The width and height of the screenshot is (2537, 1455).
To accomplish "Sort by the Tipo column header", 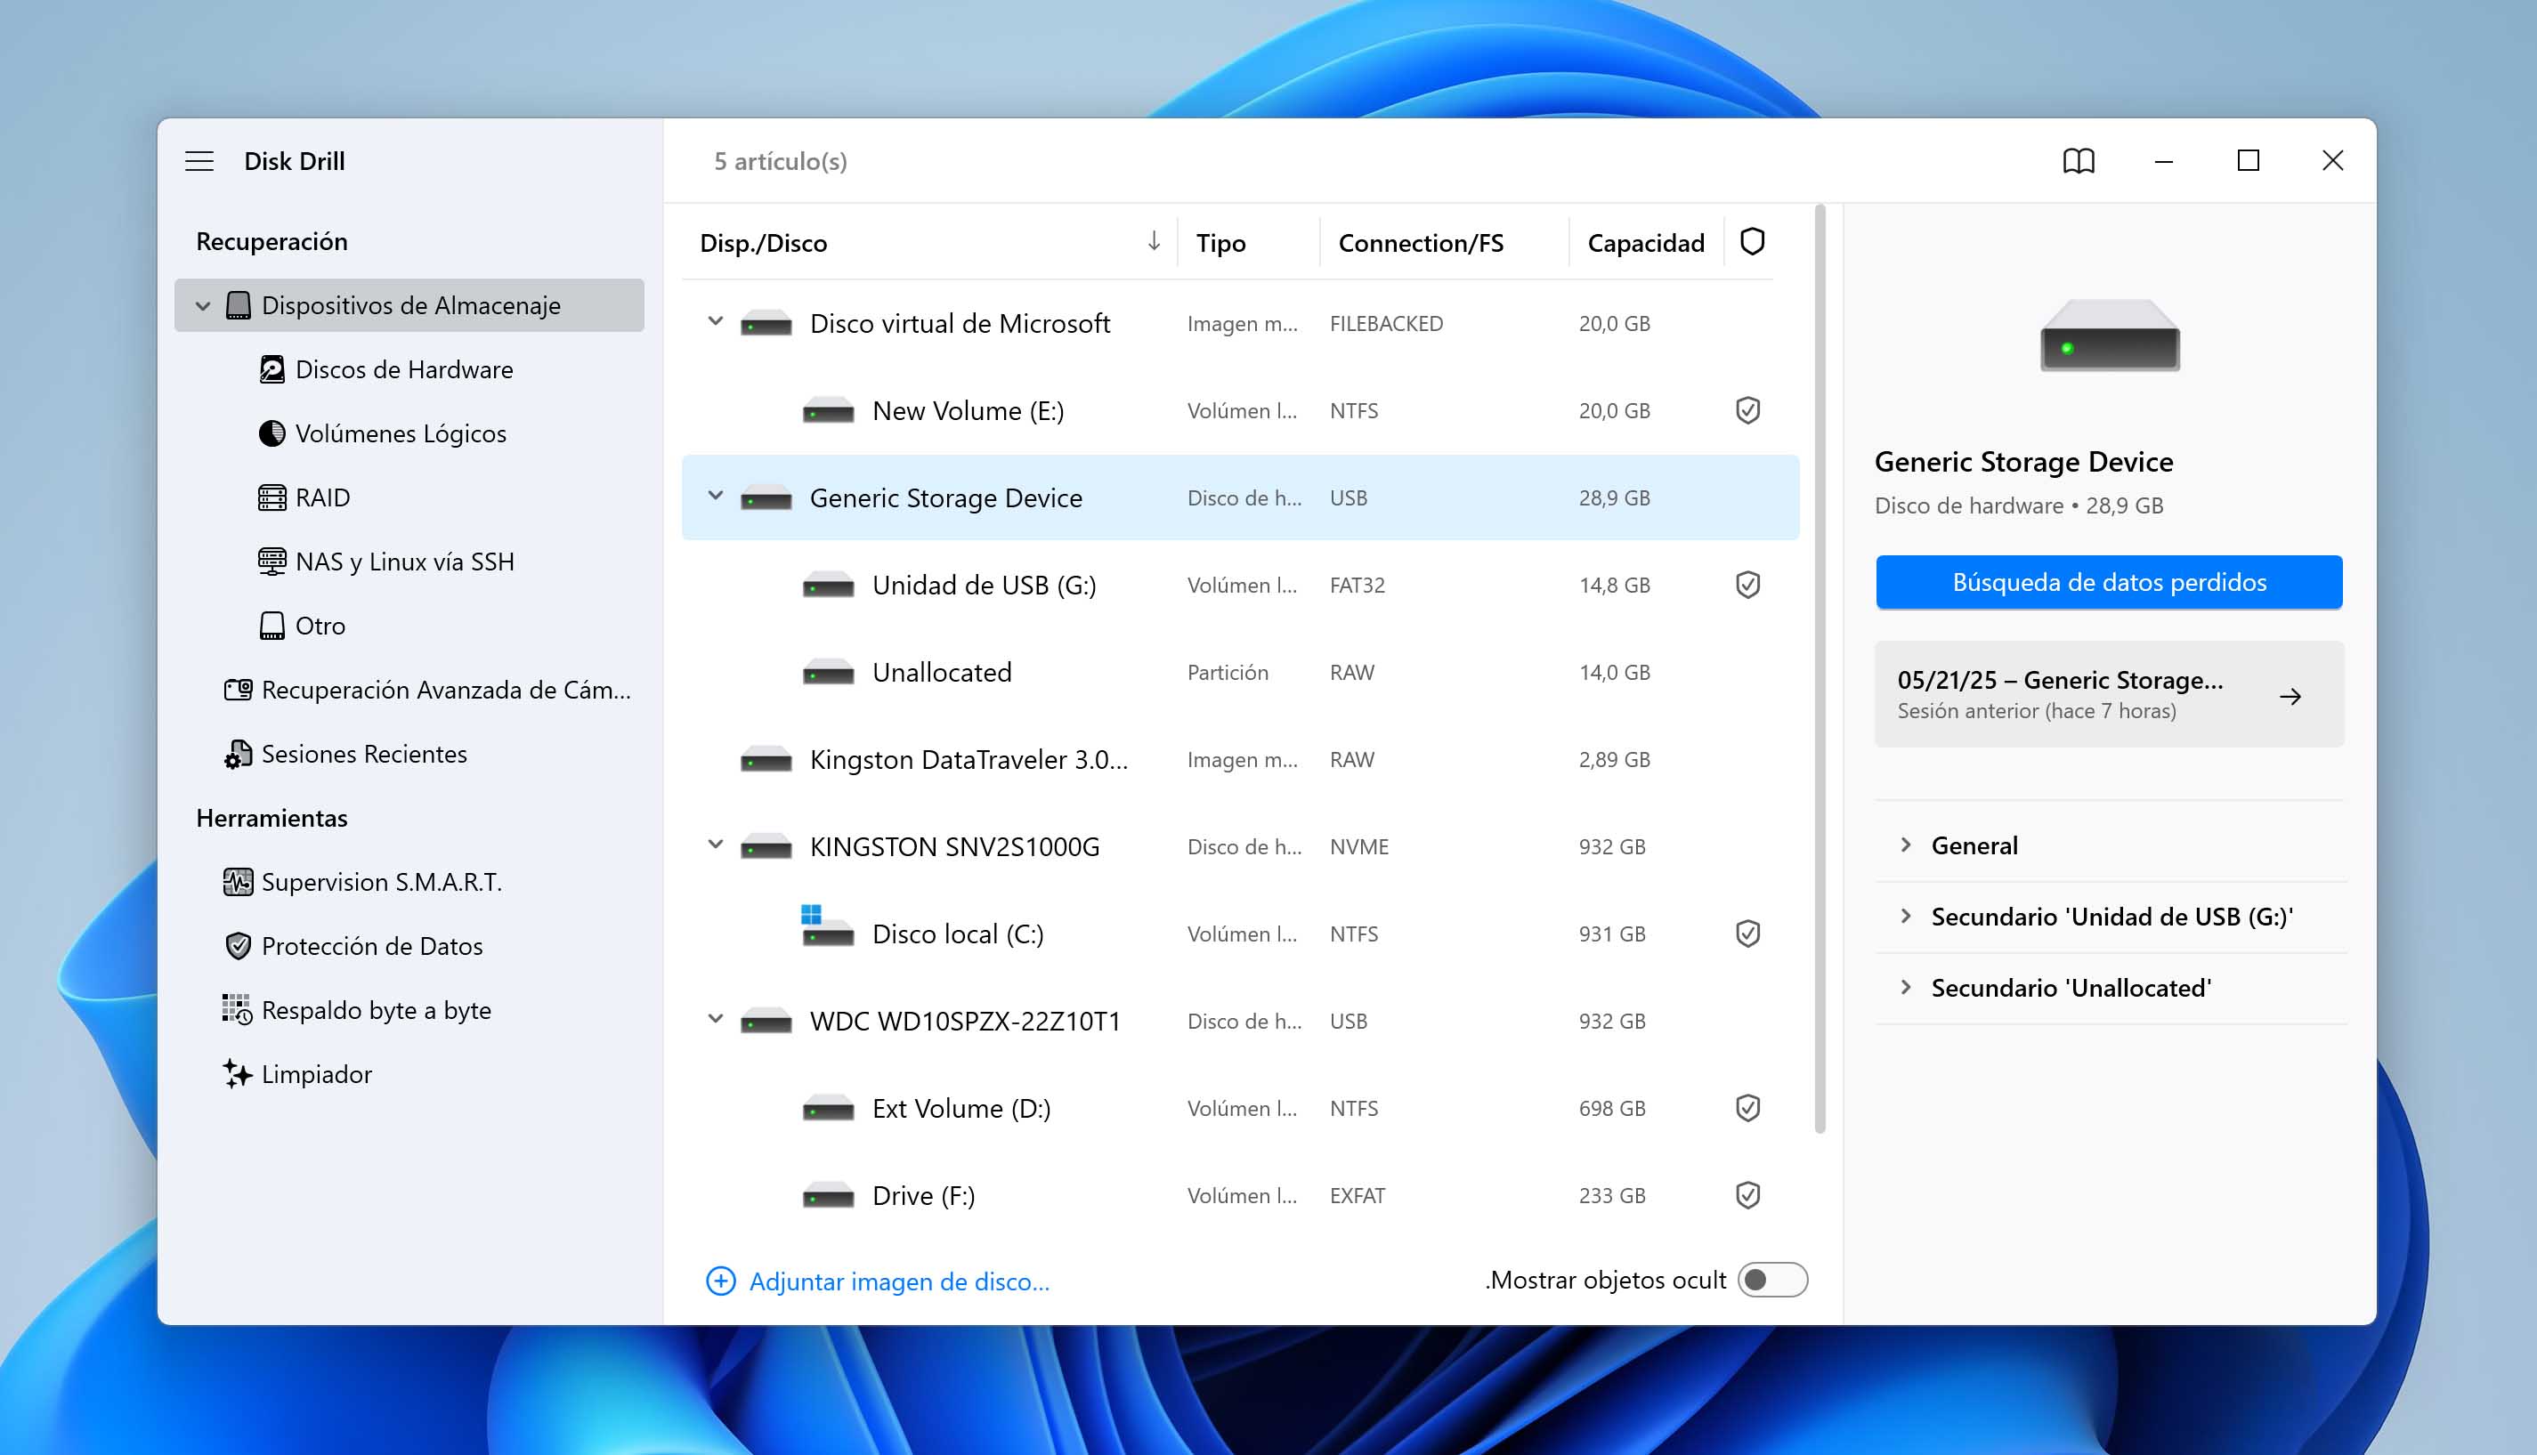I will [x=1220, y=243].
